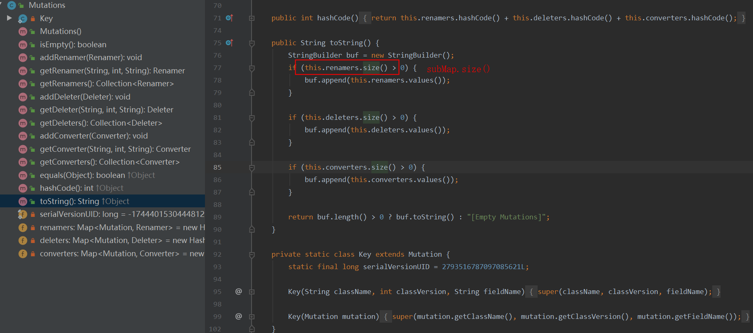The image size is (753, 333).
Task: Click buf.append converters.values() on line 86
Action: pyautogui.click(x=381, y=180)
